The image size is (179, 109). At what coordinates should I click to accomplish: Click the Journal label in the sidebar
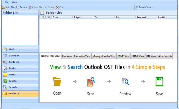13,81
